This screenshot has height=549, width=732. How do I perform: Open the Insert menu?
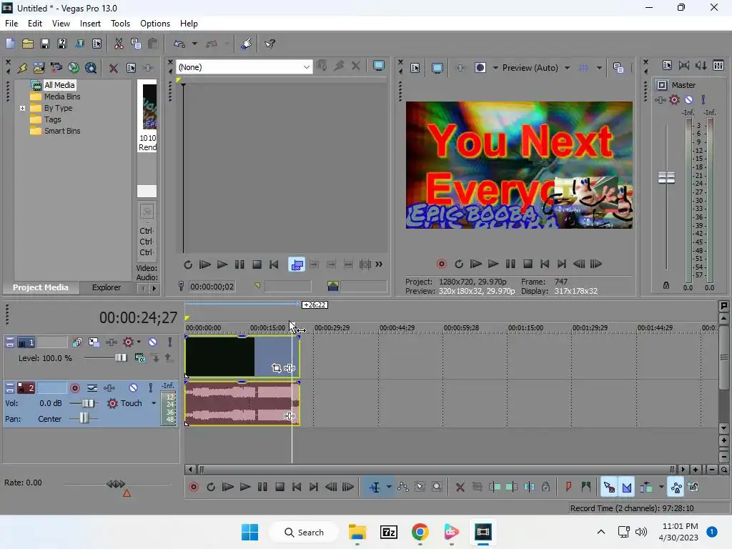pyautogui.click(x=90, y=24)
